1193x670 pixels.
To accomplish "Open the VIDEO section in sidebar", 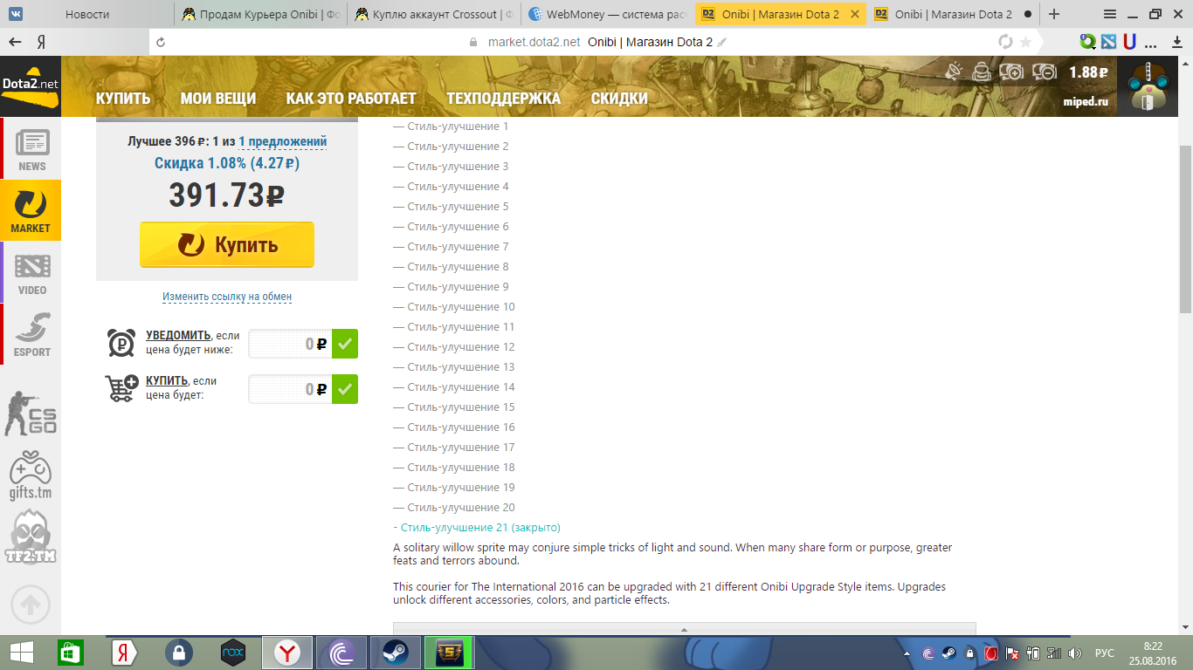I will (32, 273).
